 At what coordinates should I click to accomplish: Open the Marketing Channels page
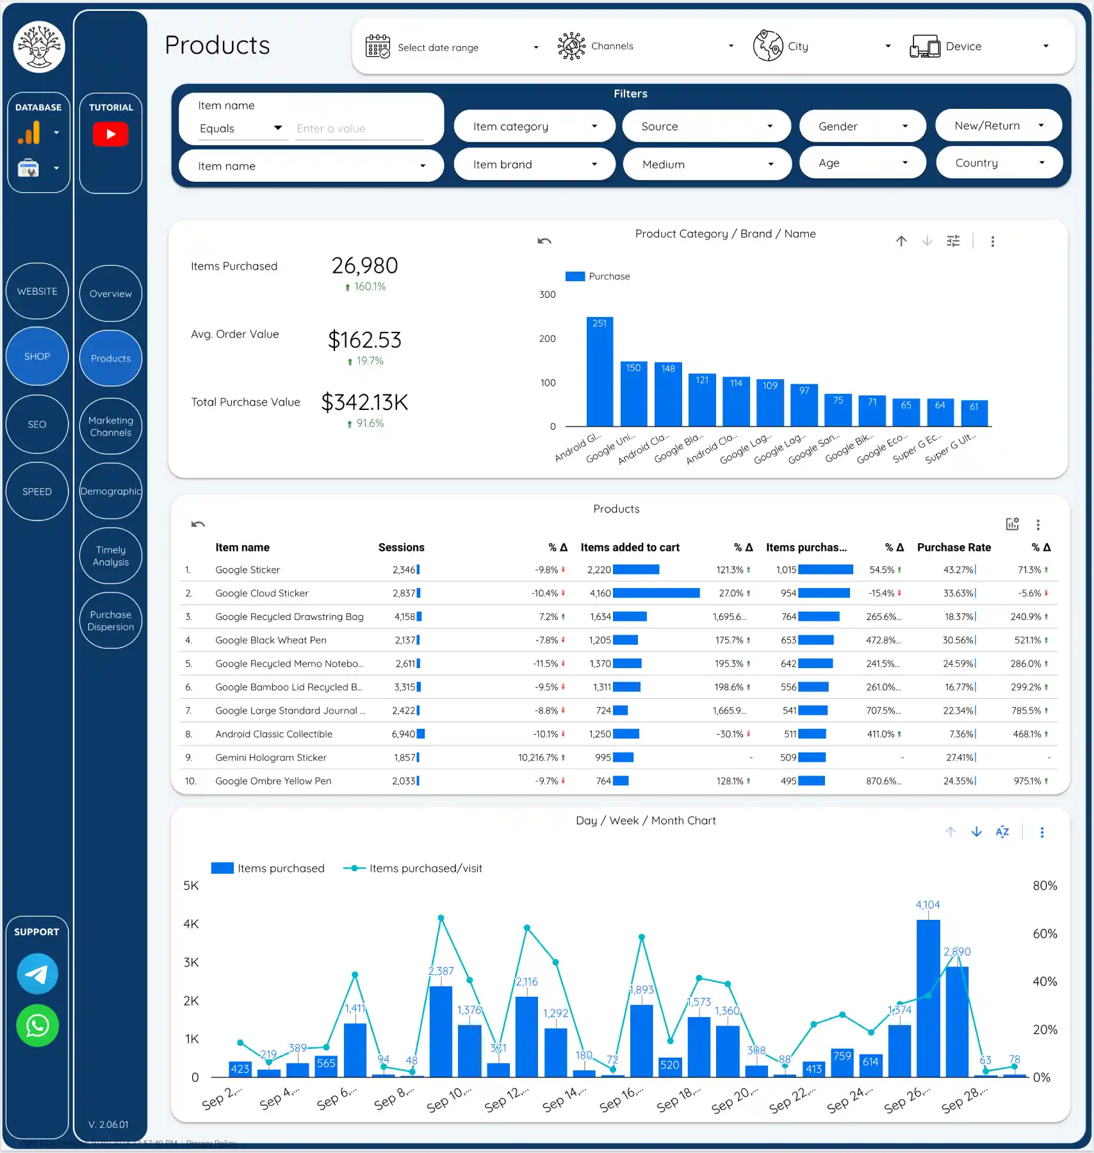111,426
